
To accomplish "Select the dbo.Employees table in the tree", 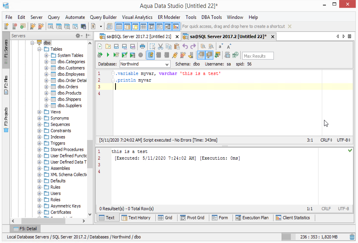I will point(71,74).
